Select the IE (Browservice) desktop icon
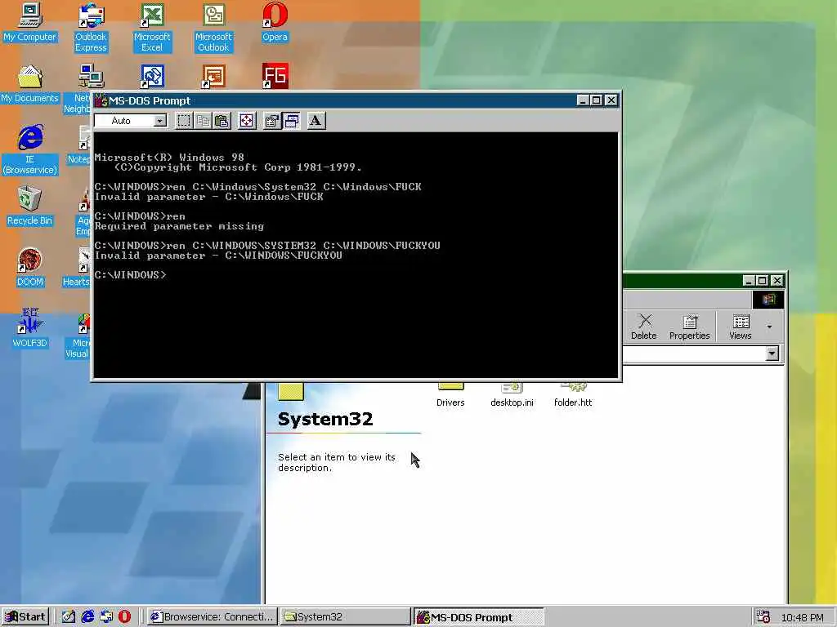 pyautogui.click(x=30, y=150)
